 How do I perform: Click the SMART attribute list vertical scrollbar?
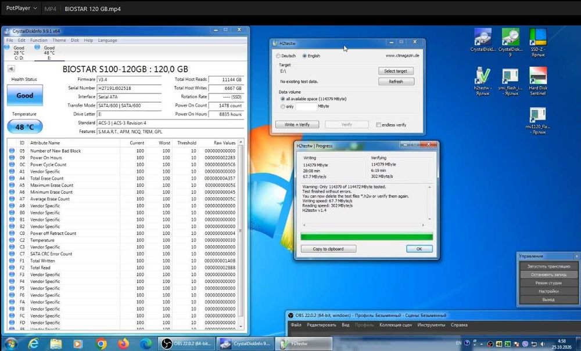tap(241, 235)
